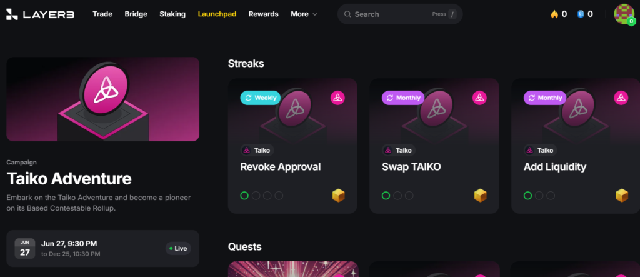This screenshot has width=640, height=277.
Task: Click the Layer3 logo icon
Action: [12, 14]
